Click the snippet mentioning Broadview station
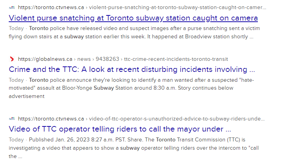The height and width of the screenshot is (160, 288). (134, 32)
